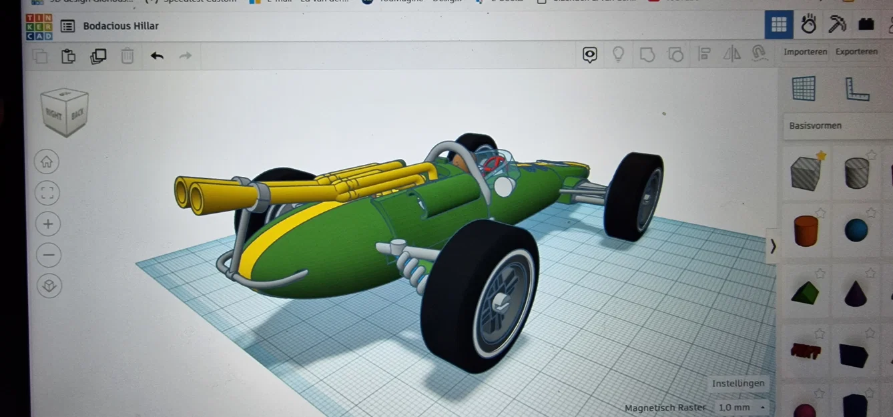Fit all shapes into view
893x417 pixels.
click(47, 193)
